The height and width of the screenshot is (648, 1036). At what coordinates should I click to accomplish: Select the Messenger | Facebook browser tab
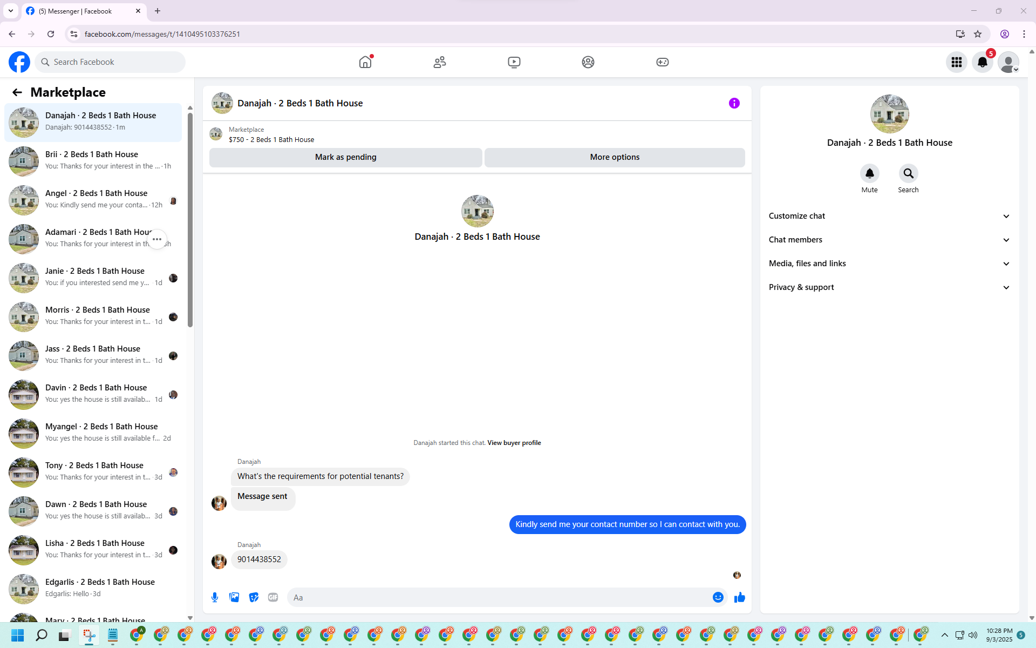coord(84,11)
